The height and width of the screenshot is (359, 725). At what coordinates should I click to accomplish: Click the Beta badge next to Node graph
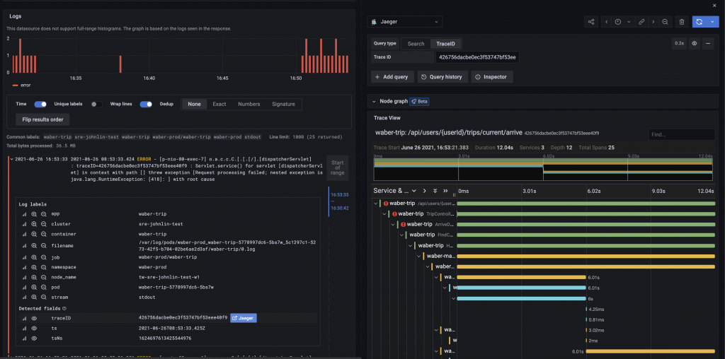click(x=419, y=101)
